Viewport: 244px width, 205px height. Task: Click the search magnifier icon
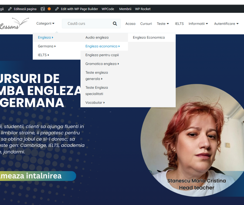[x=115, y=24]
